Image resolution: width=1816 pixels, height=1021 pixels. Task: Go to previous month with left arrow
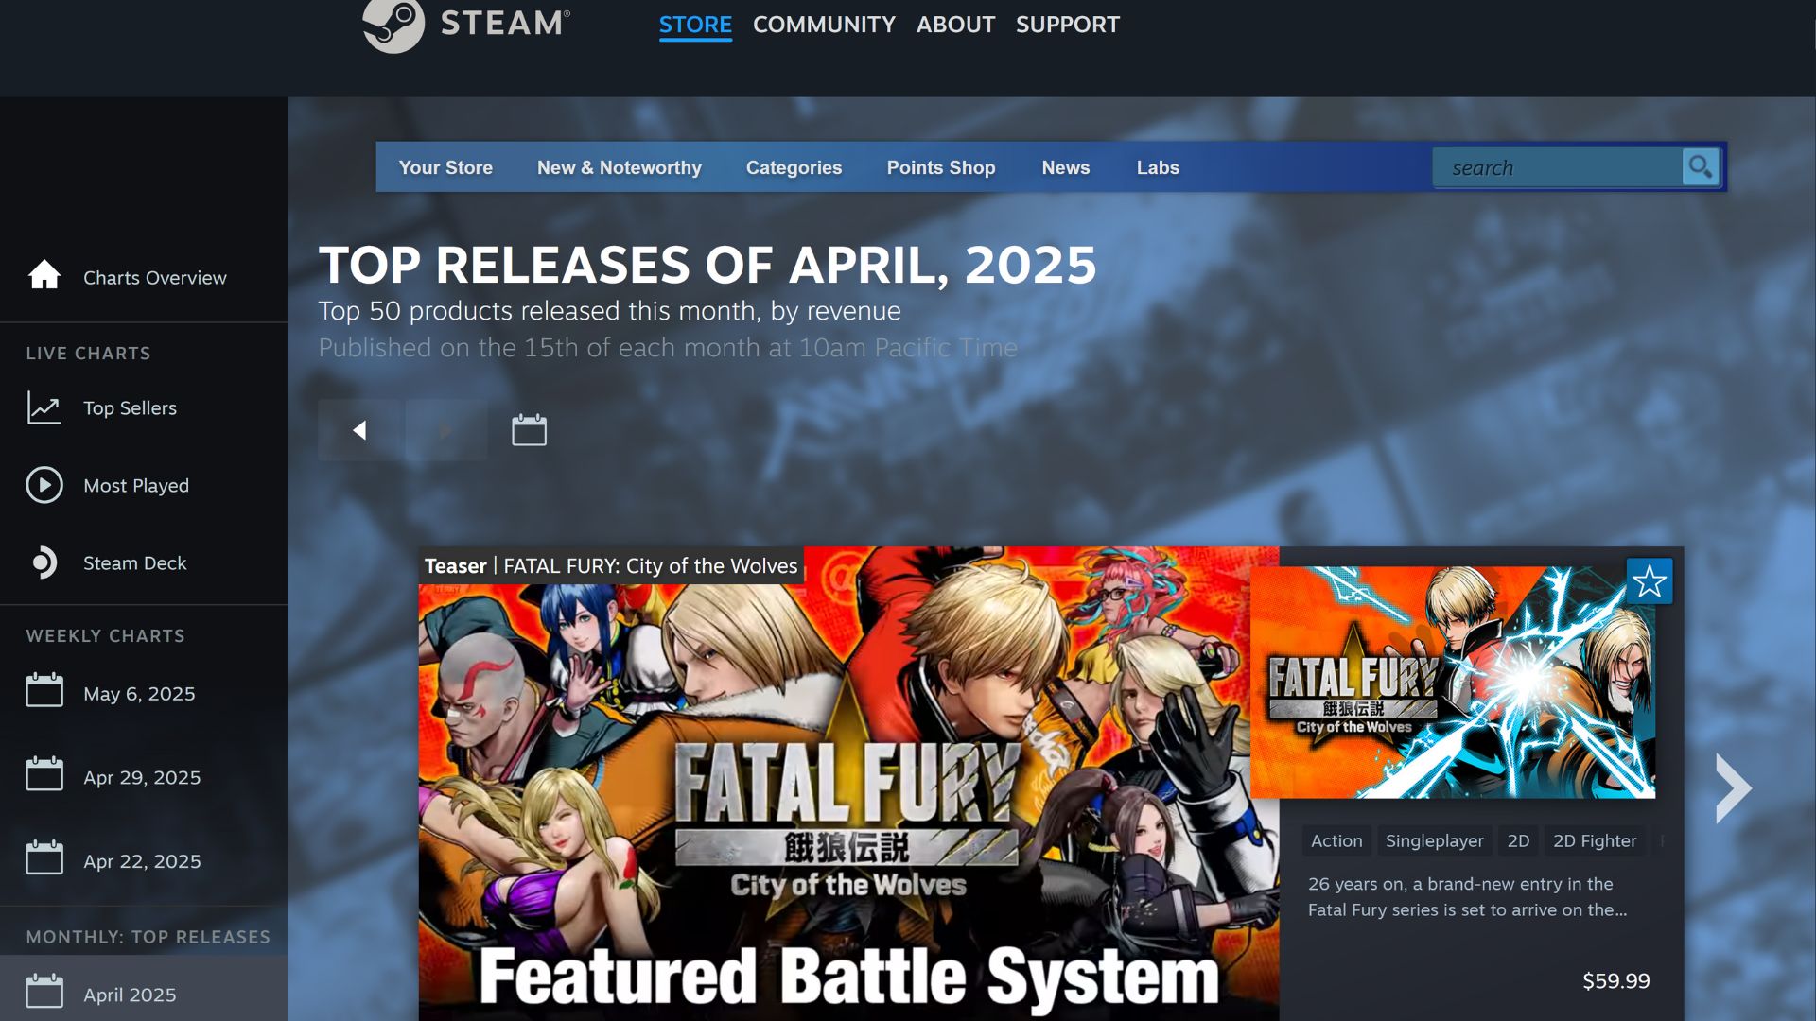pos(359,430)
